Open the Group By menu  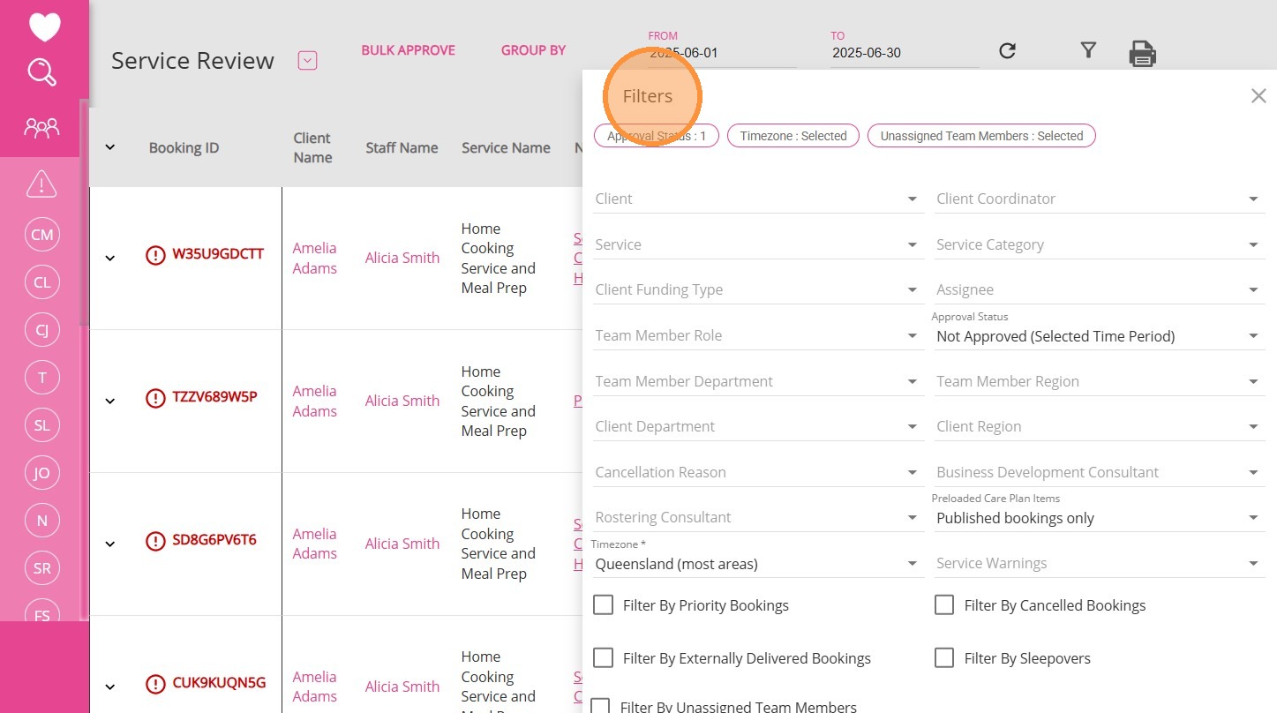tap(533, 50)
